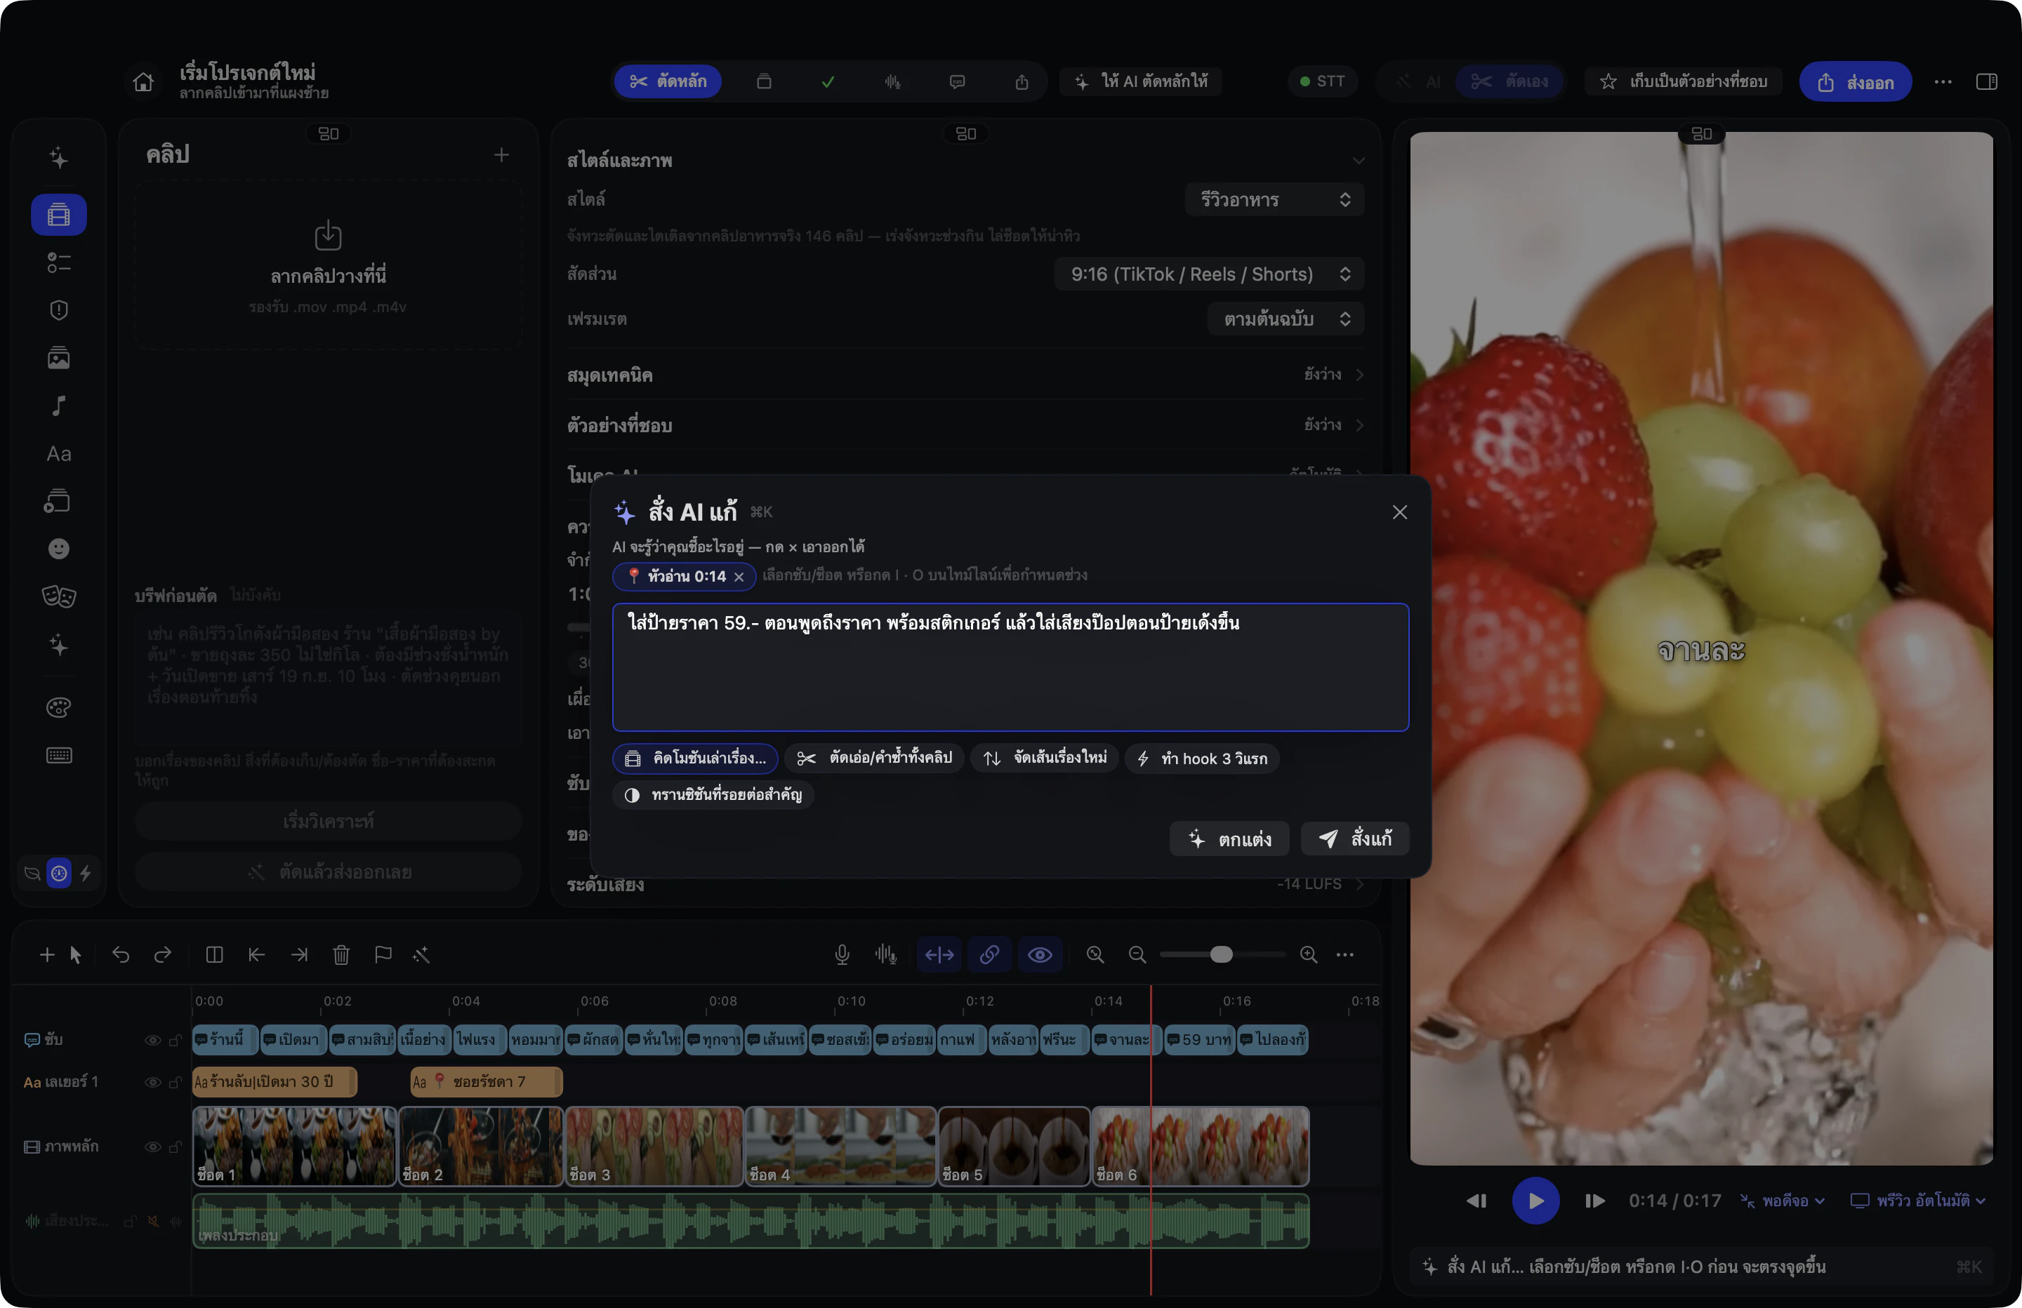
Task: Toggle the eye preview button in timeline toolbar
Action: tap(1040, 954)
